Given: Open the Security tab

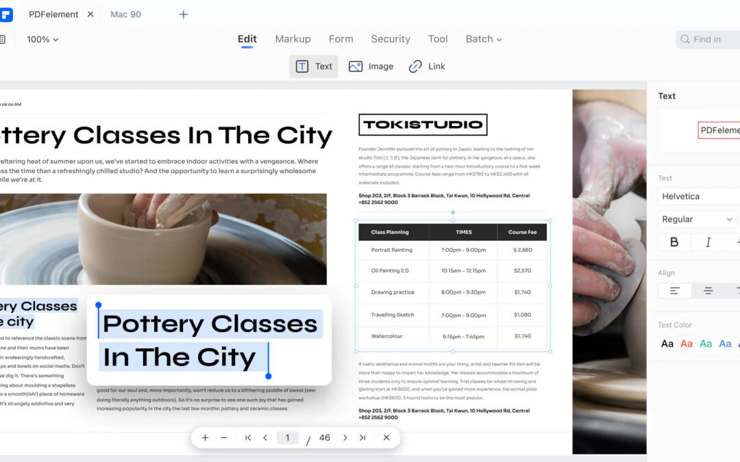Looking at the screenshot, I should [x=391, y=39].
